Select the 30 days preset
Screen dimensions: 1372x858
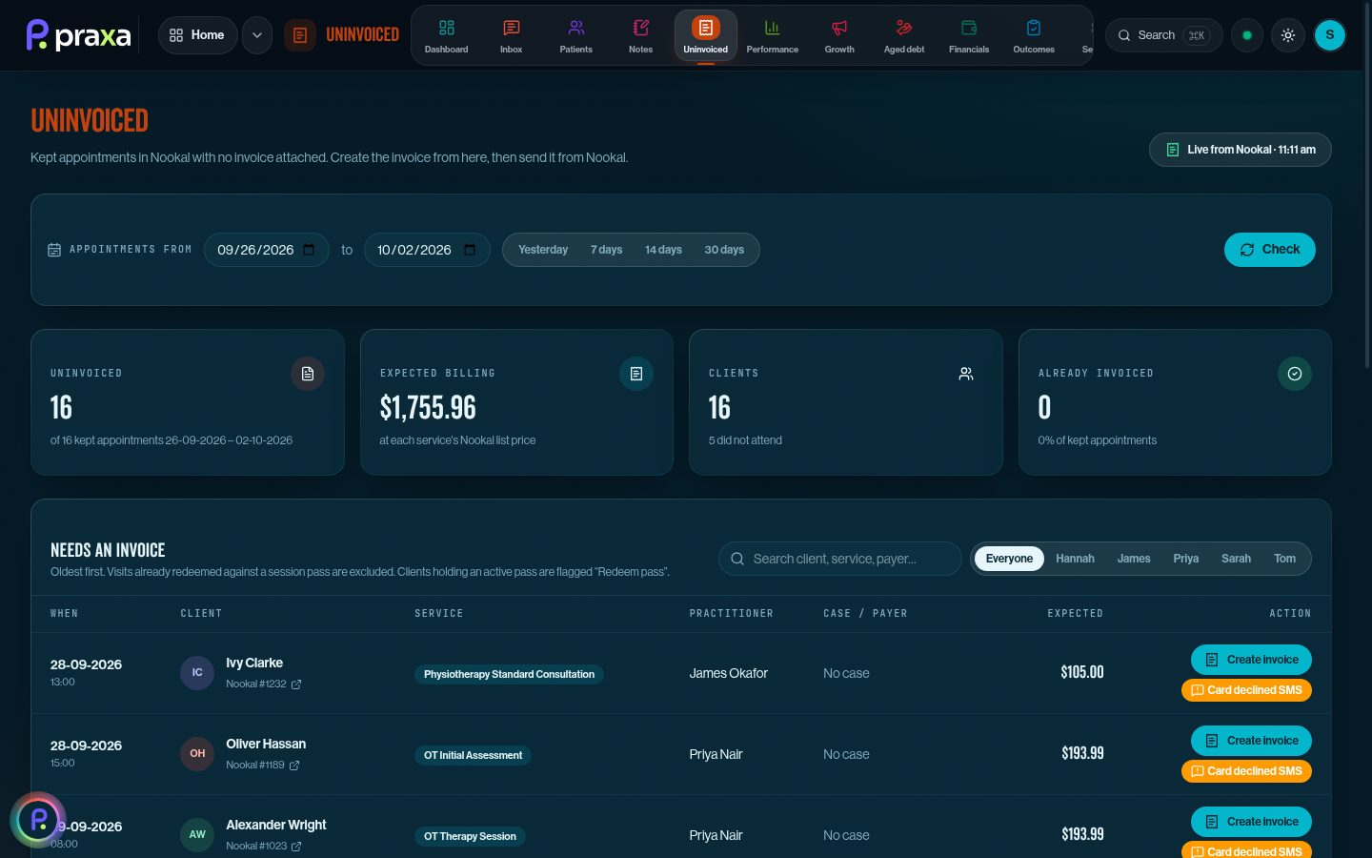724,250
